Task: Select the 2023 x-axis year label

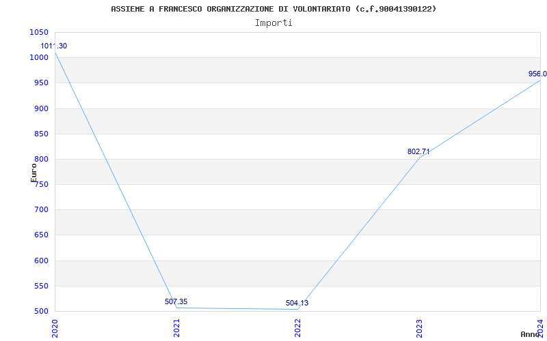Action: click(x=419, y=329)
